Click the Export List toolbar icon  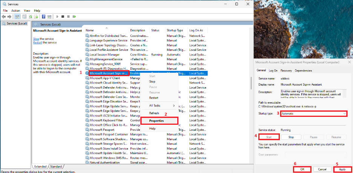pos(36,17)
